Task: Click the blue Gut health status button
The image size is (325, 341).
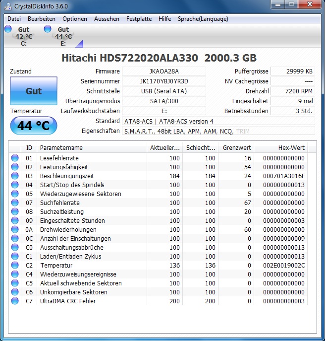Action: pyautogui.click(x=34, y=91)
